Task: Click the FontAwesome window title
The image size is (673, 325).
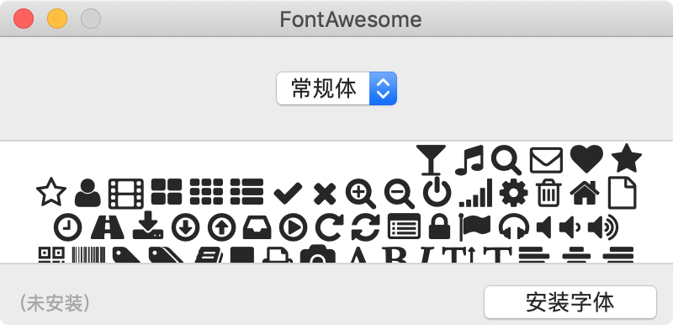Action: [x=350, y=19]
